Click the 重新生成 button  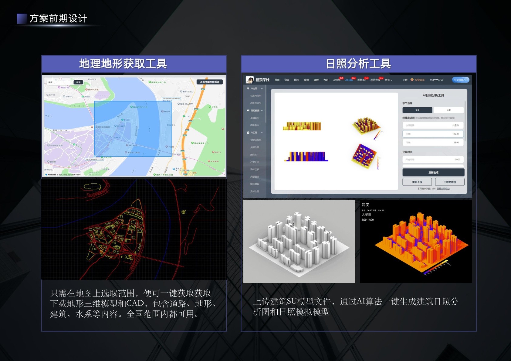click(x=433, y=172)
